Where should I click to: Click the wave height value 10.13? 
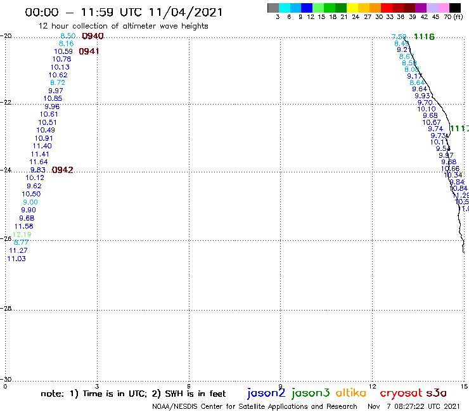pyautogui.click(x=60, y=67)
